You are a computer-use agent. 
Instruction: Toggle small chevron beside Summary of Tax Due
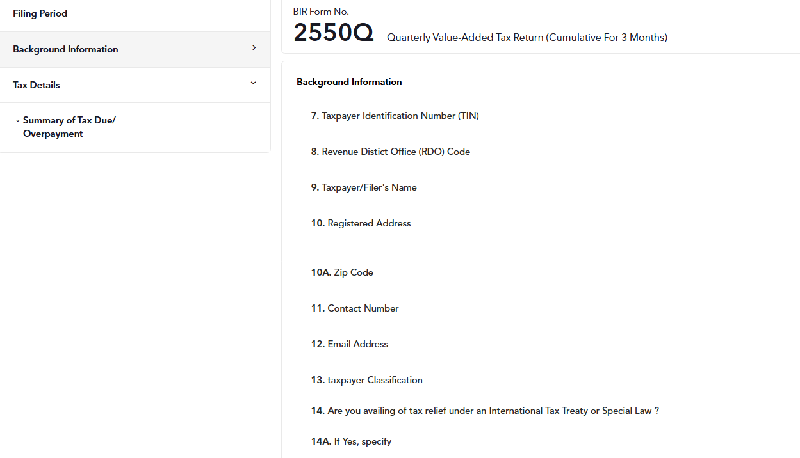pos(17,120)
